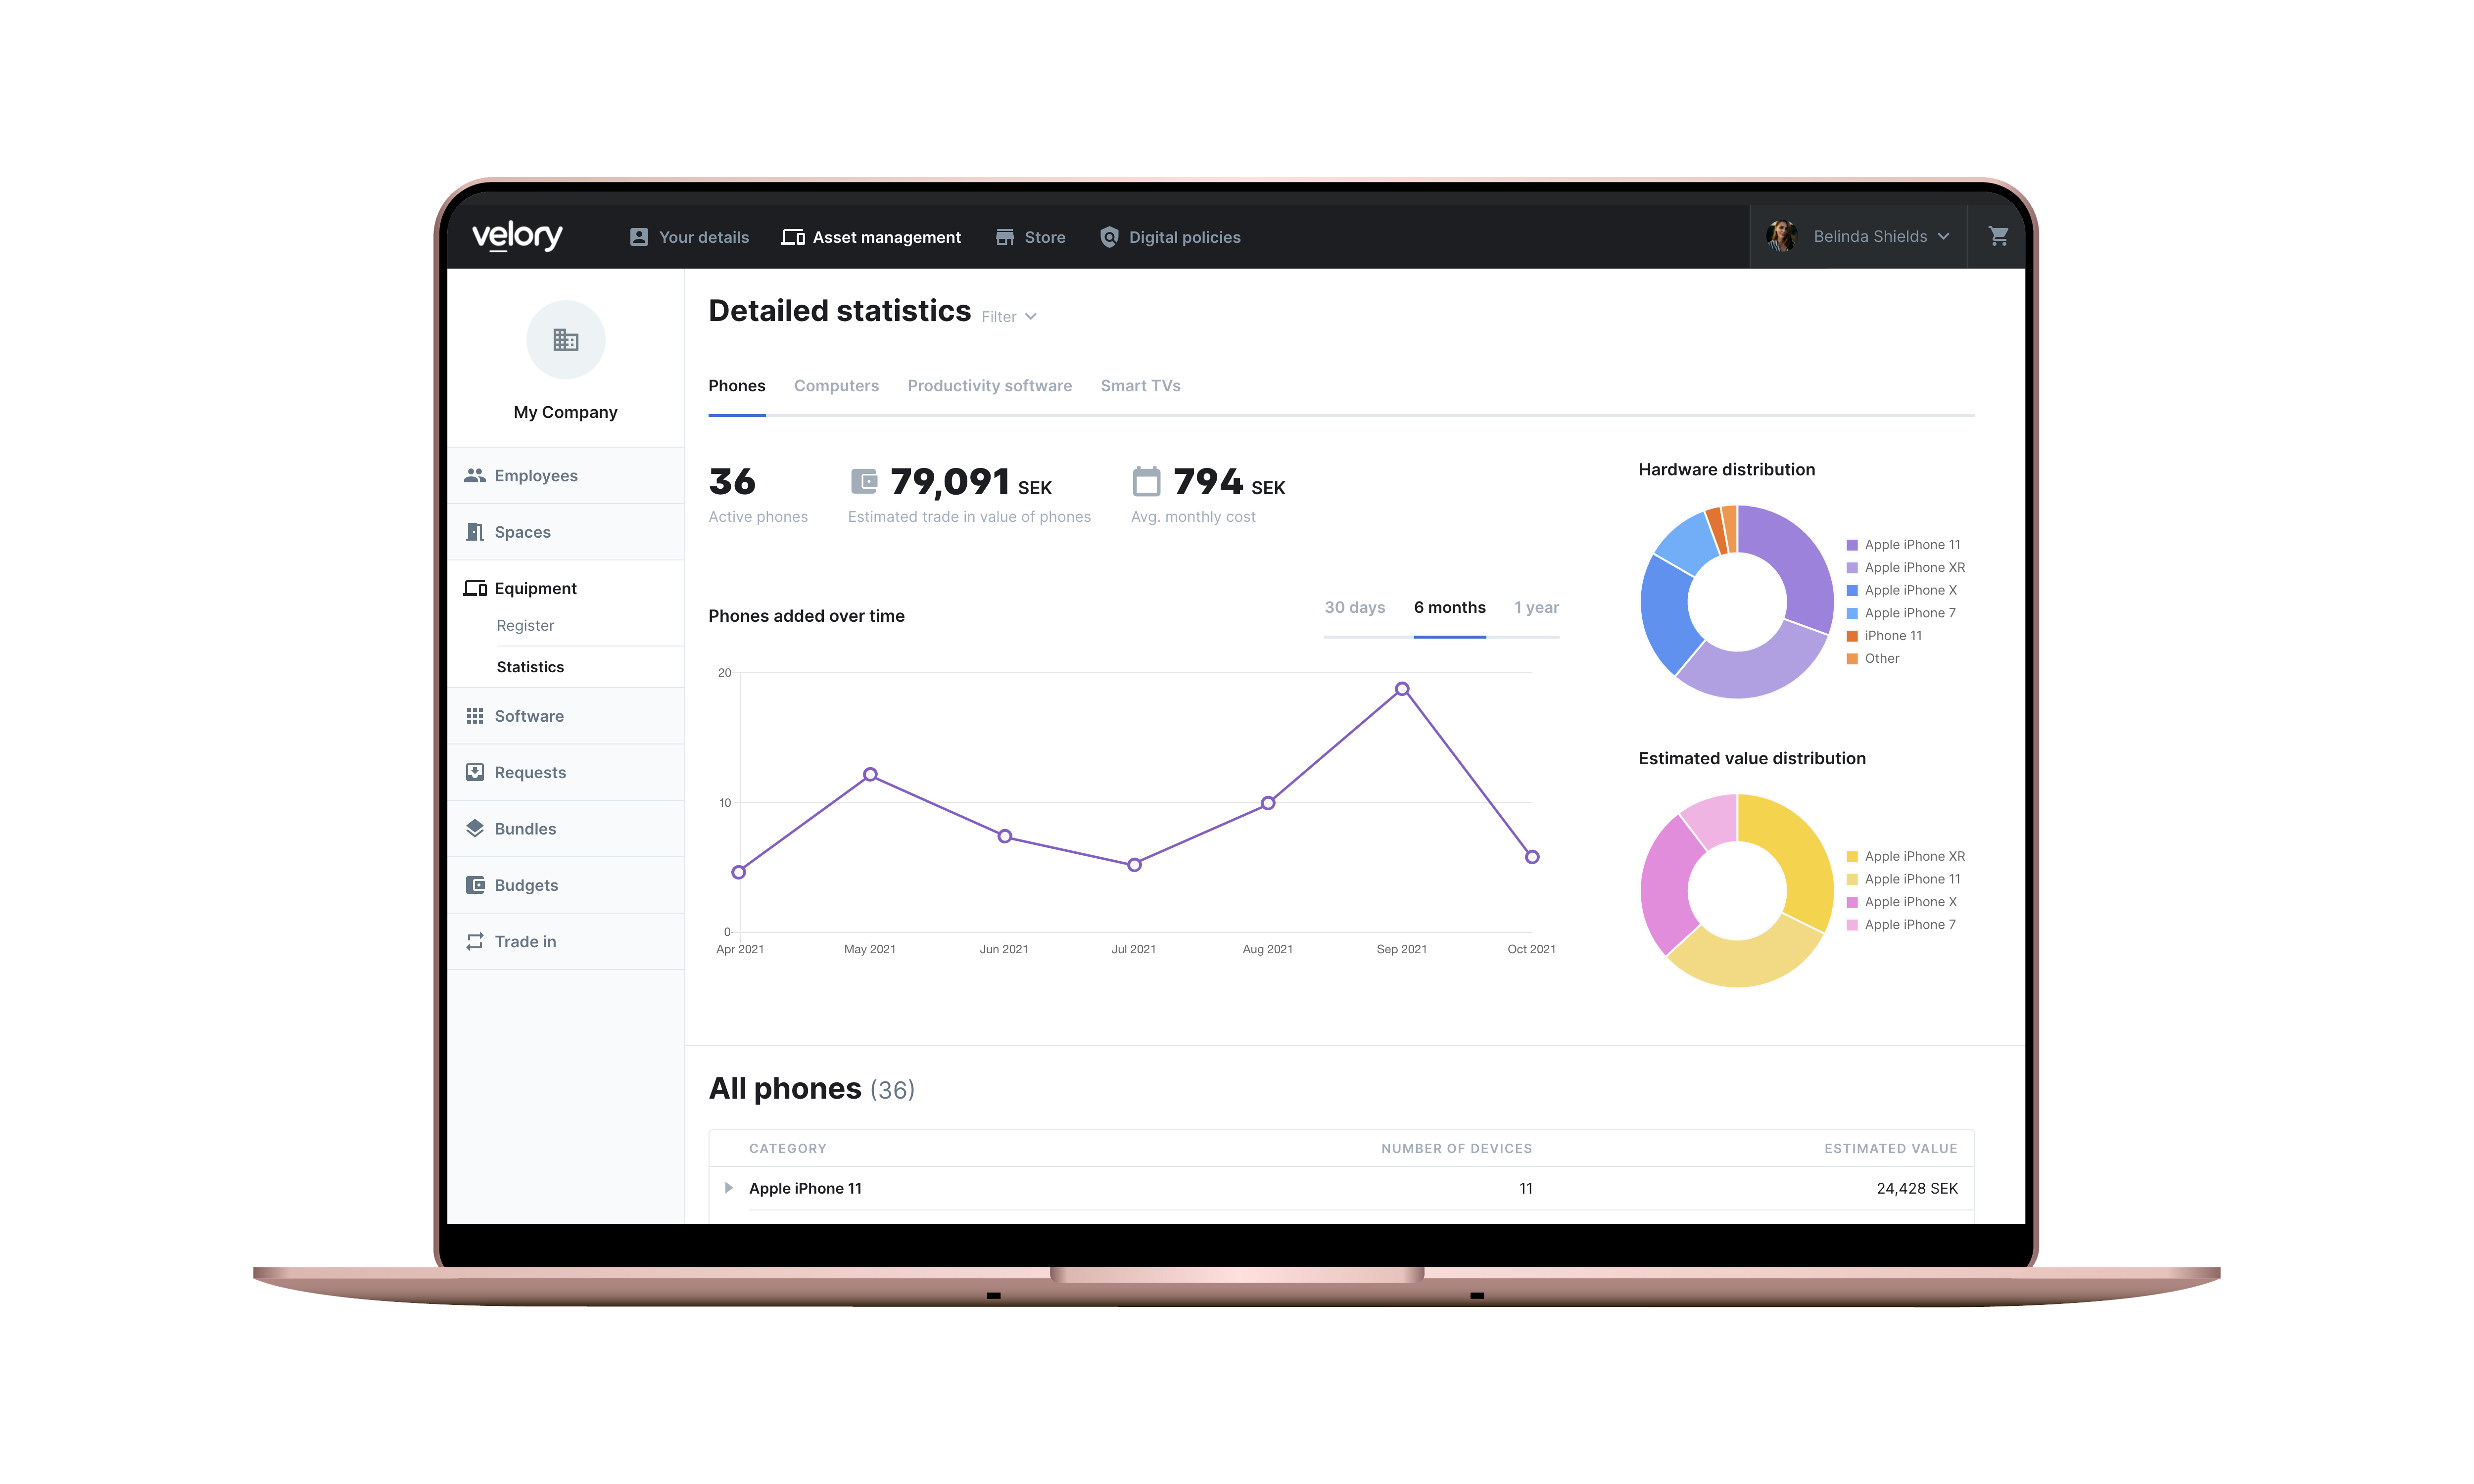The height and width of the screenshot is (1484, 2474).
Task: Click the Trade in arrows icon
Action: click(475, 942)
